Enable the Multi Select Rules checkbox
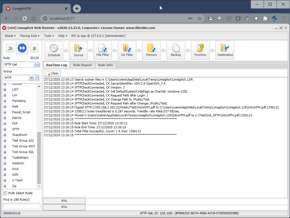 coord(5,193)
